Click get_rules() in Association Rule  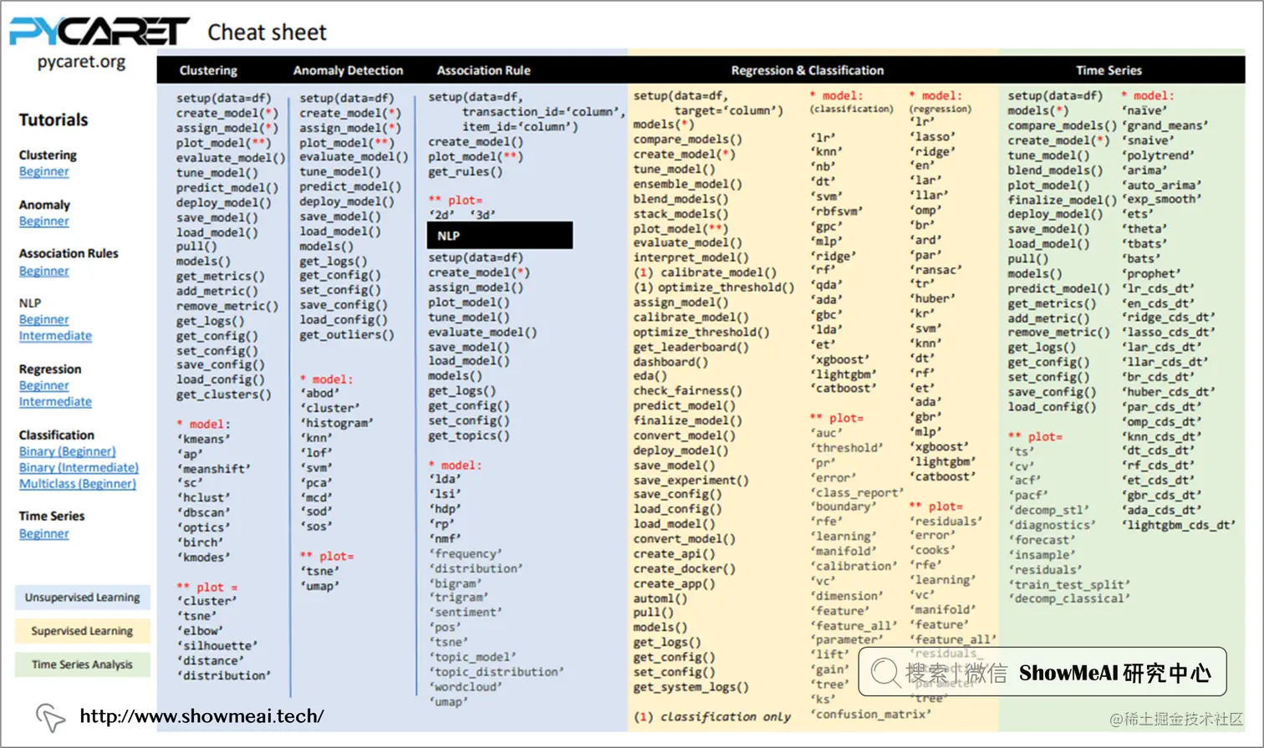(466, 172)
